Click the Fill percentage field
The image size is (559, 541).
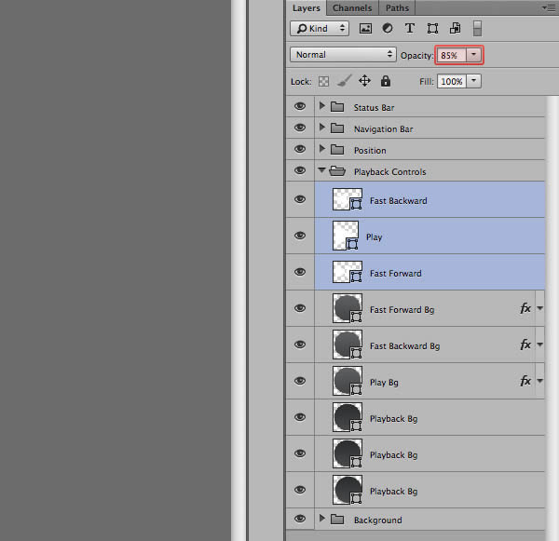[x=452, y=81]
